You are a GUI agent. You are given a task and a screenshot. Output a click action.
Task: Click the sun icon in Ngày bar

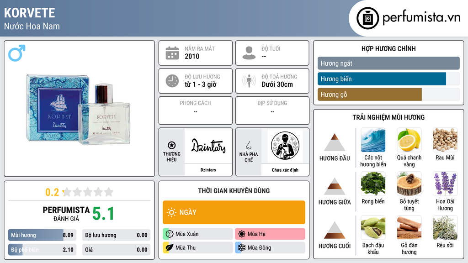tap(172, 212)
